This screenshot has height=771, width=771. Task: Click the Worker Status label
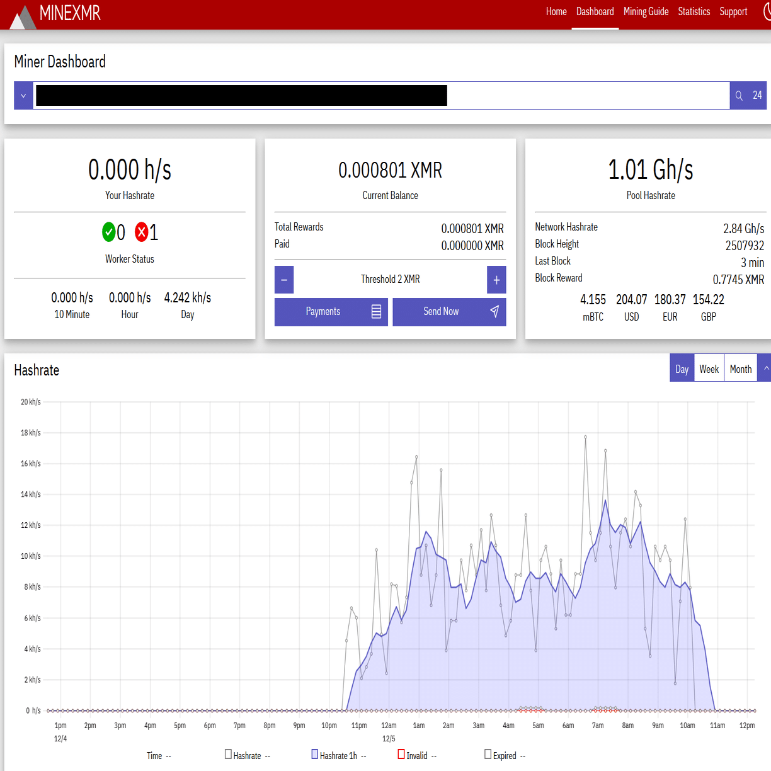click(130, 259)
